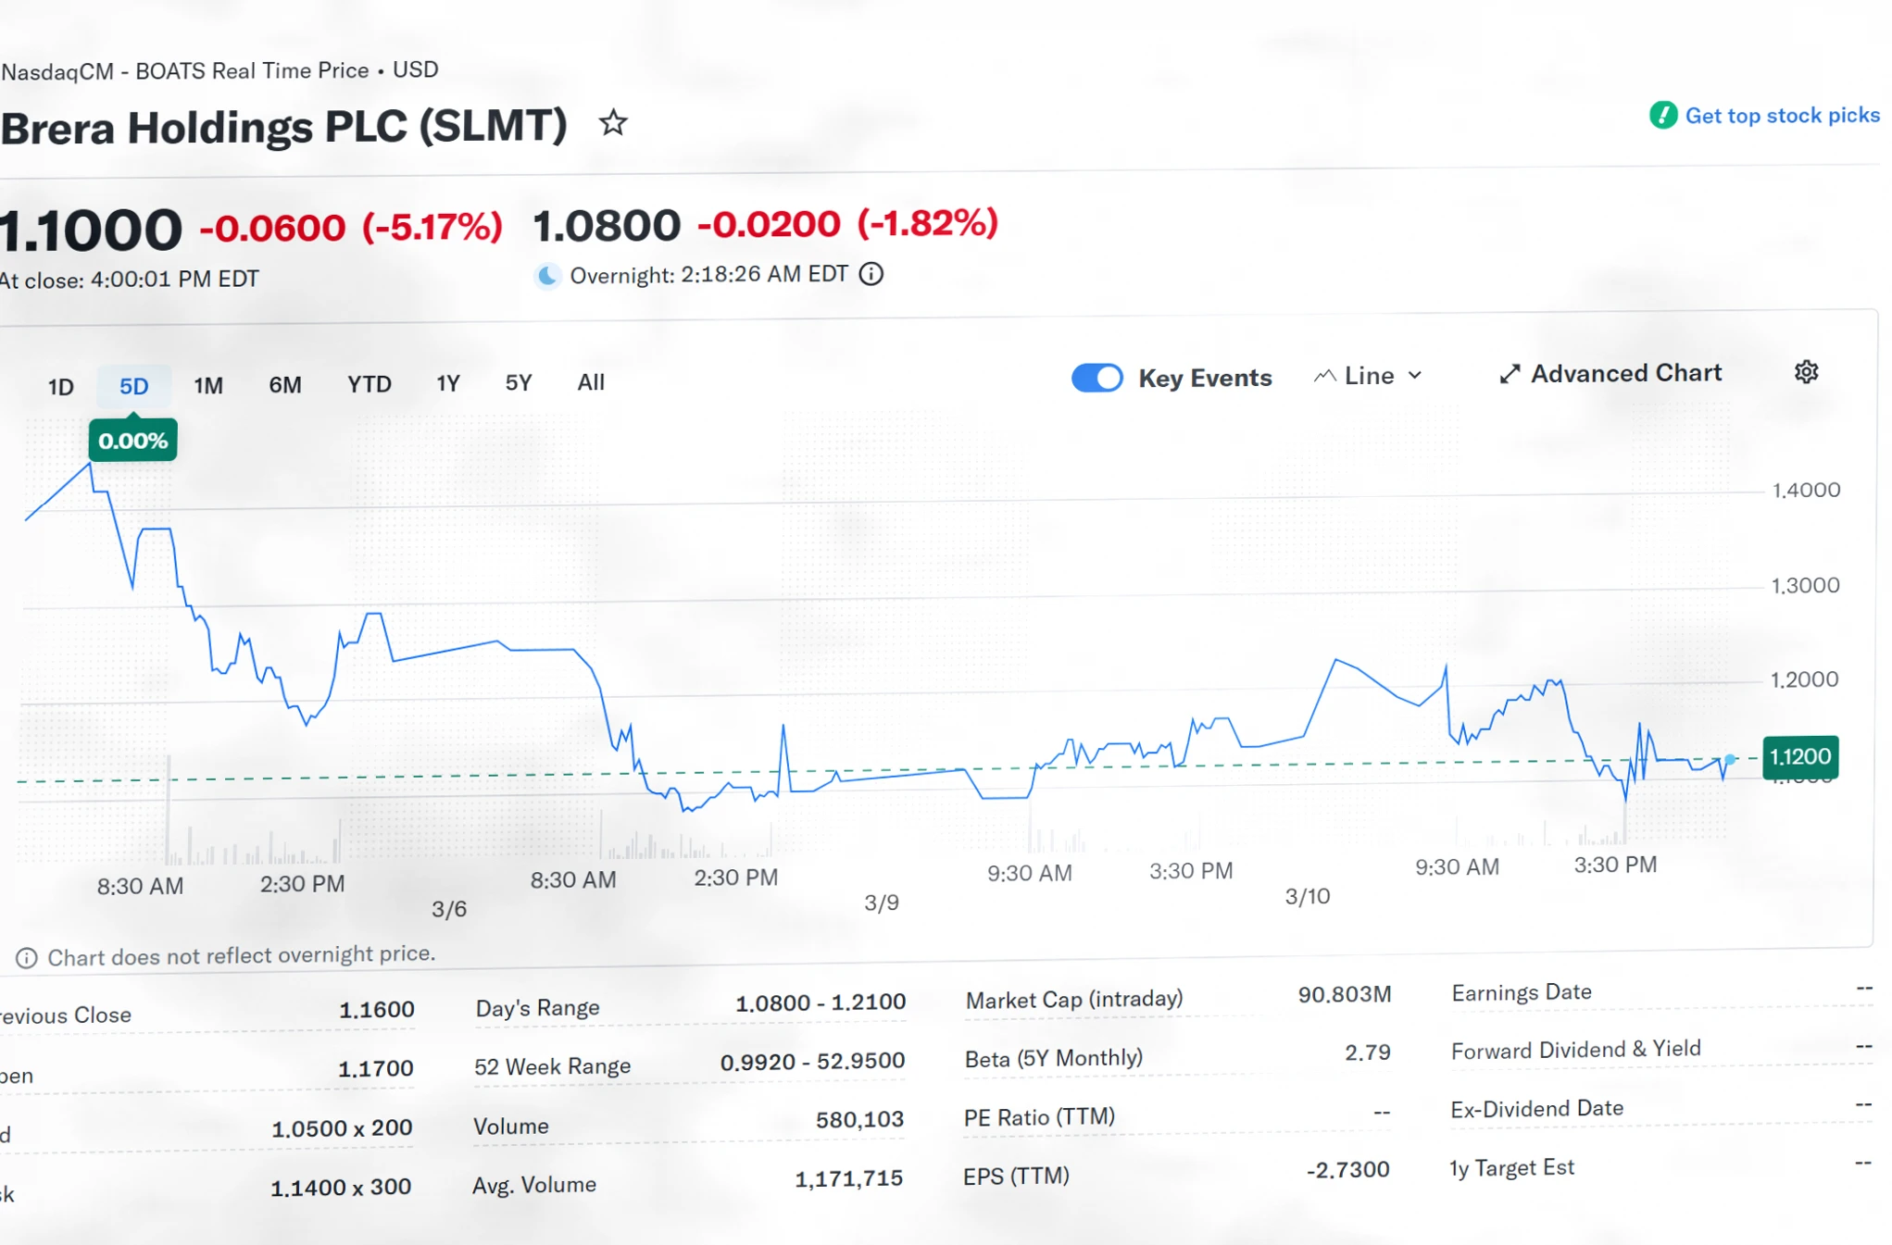Click the Beta (5Y Monthly) label
The image size is (1892, 1245).
pos(1054,1058)
